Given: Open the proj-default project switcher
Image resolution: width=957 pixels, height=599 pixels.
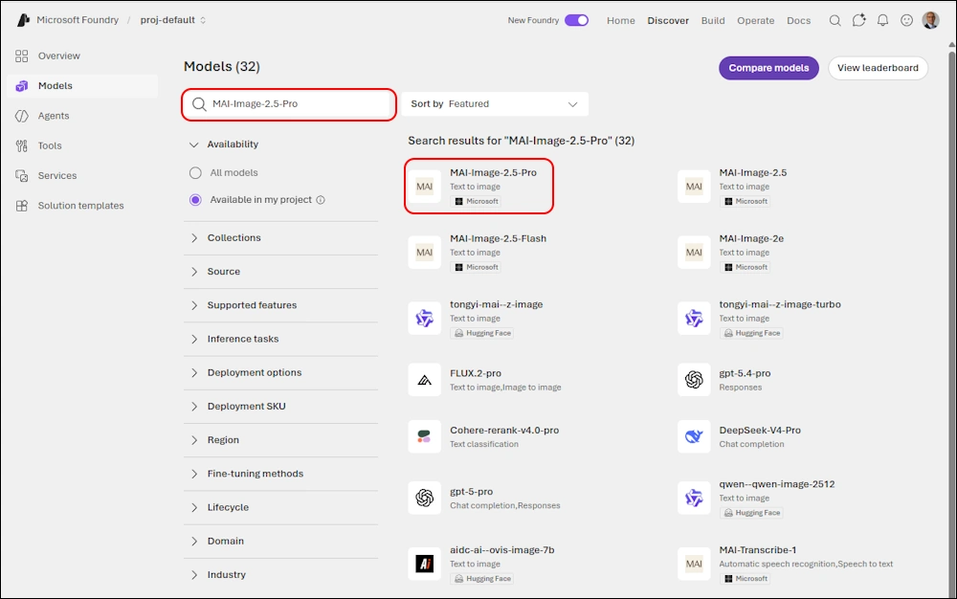Looking at the screenshot, I should tap(172, 20).
